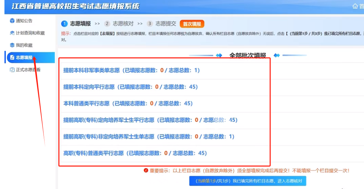Screen dimensions: 364x189
Task: Click the step 3 number circle
Action: 150,24
